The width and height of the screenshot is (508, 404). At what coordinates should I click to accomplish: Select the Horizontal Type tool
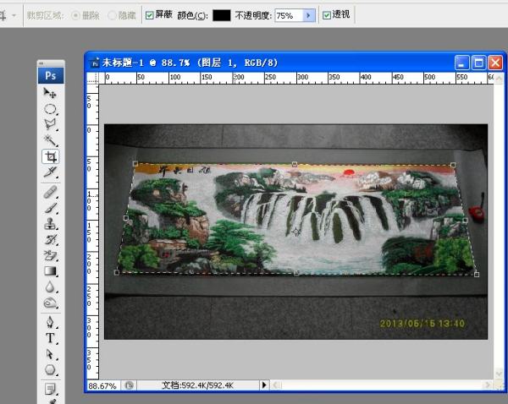tap(50, 338)
